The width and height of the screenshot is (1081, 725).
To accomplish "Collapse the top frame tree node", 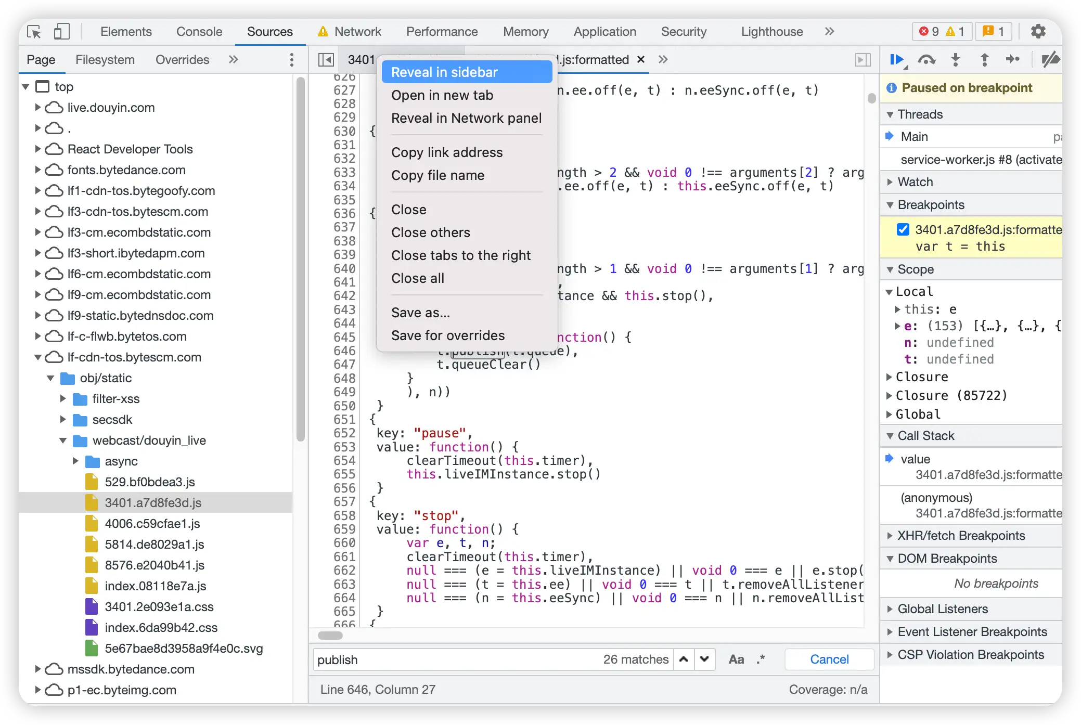I will [25, 87].
